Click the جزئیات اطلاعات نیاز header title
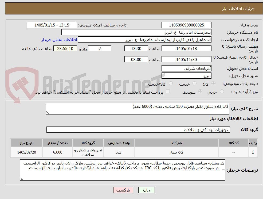This screenshot has height=199, width=263. 238,9
